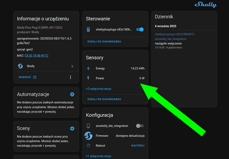Expand +1 wyłączone encja in Konfiguracja
This screenshot has width=229, height=159.
98,156
